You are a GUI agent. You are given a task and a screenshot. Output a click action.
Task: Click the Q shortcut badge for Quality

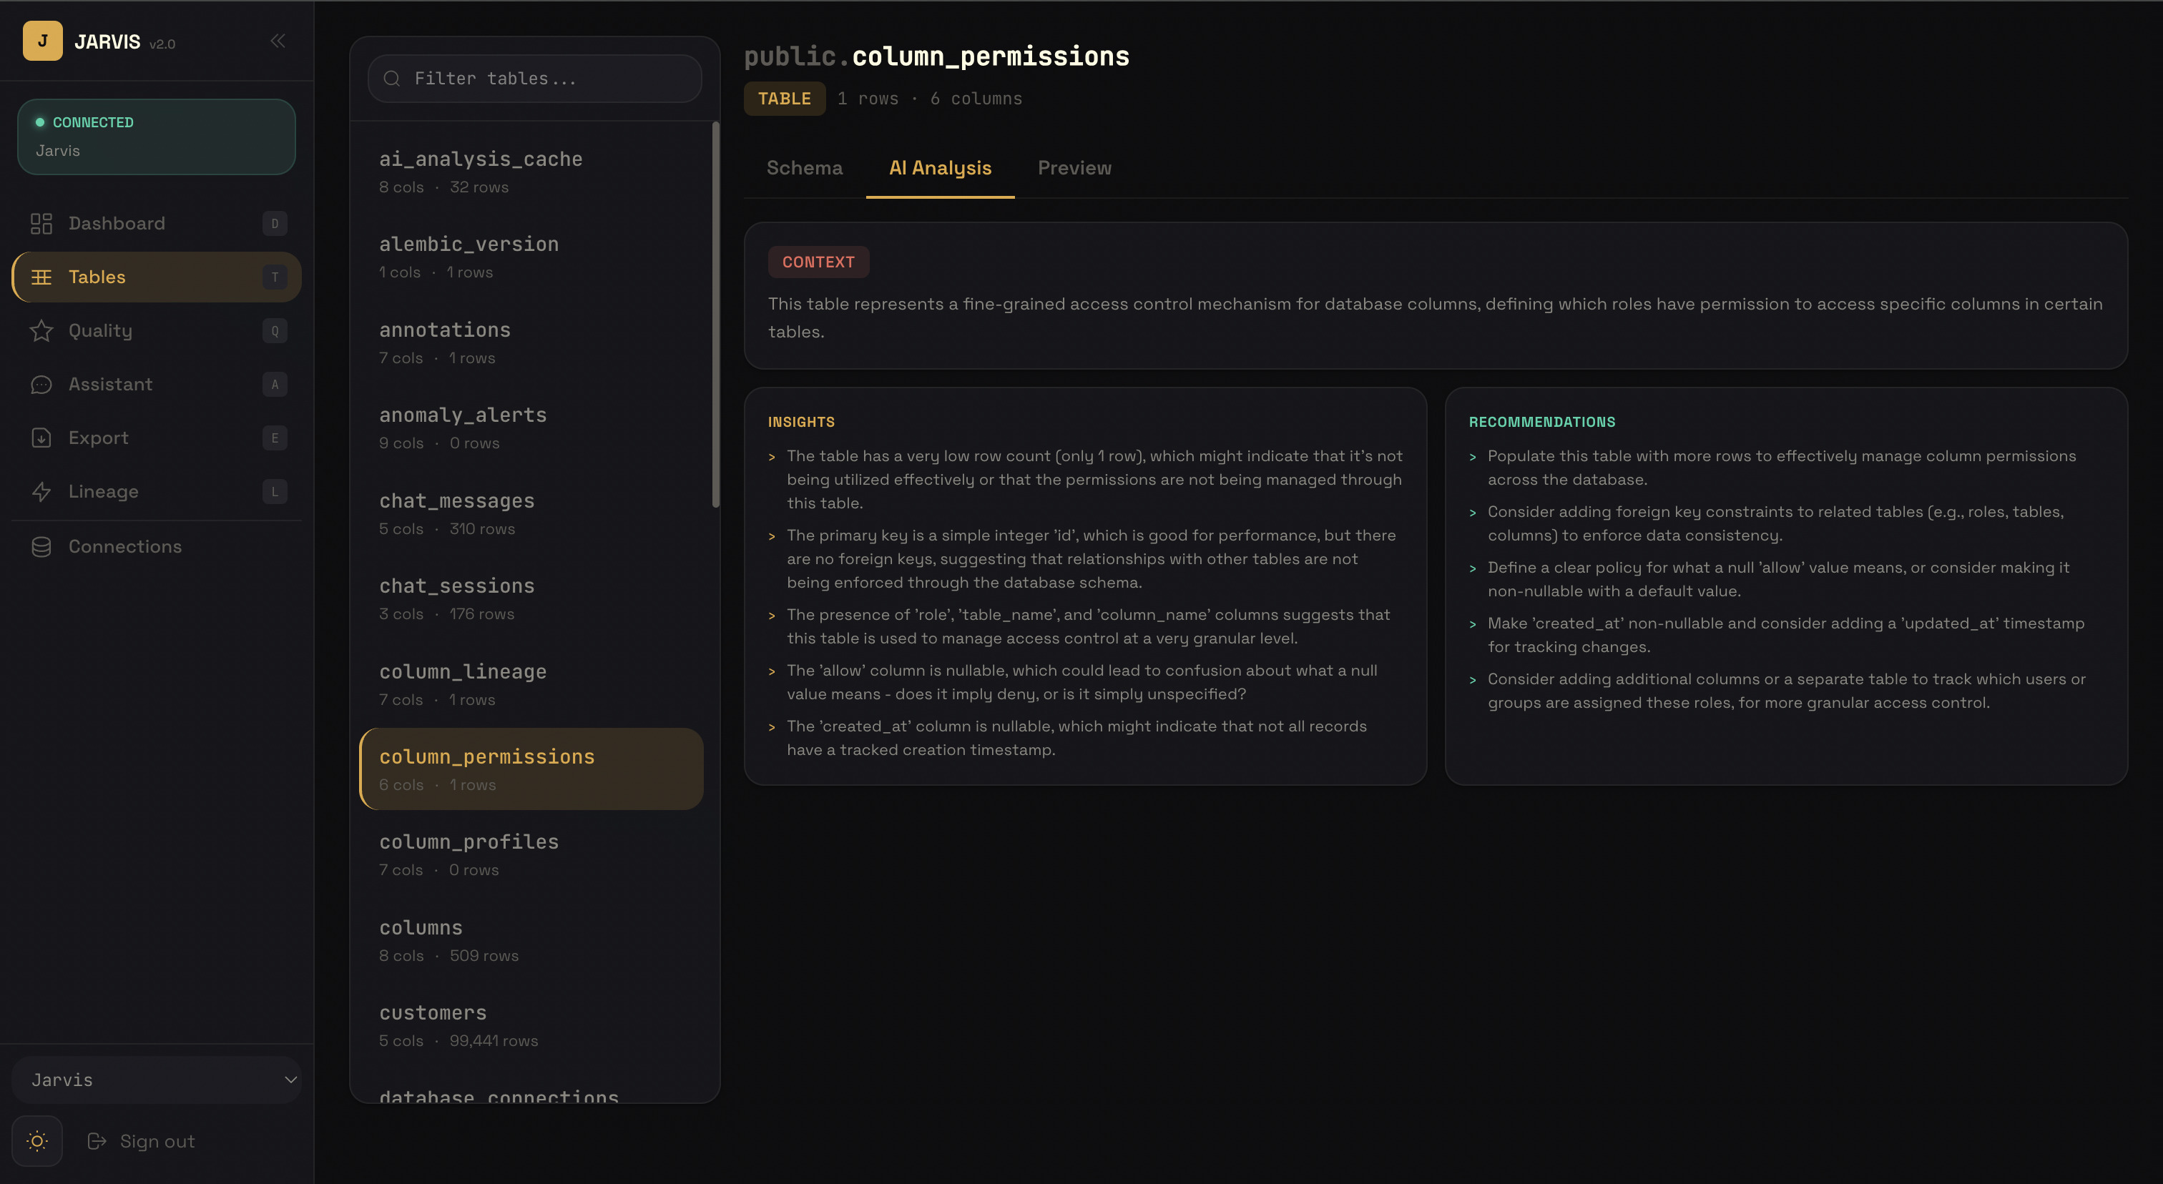coord(275,330)
